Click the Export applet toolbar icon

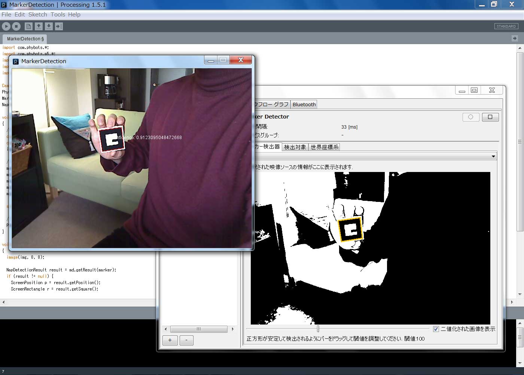point(59,26)
